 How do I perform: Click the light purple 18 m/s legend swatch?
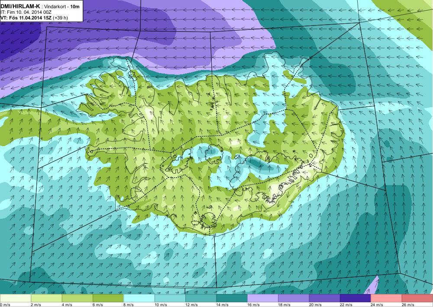(294, 298)
